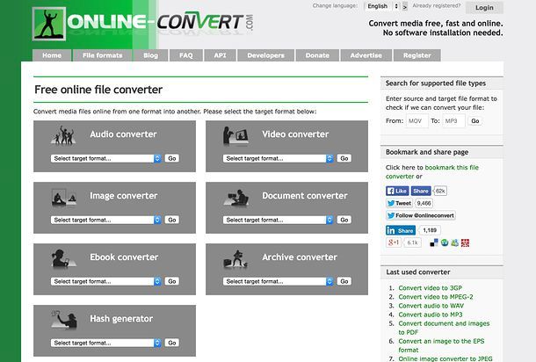This screenshot has height=362, width=536.
Task: Click the Document converter icon
Action: tap(236, 198)
